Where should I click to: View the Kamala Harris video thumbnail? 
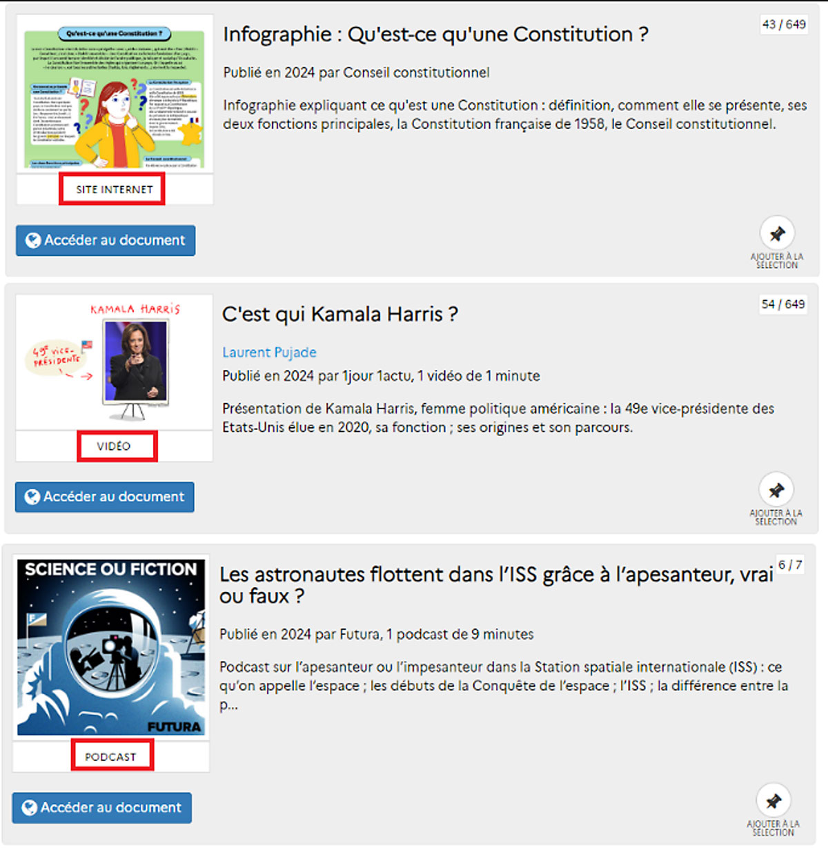(x=115, y=363)
